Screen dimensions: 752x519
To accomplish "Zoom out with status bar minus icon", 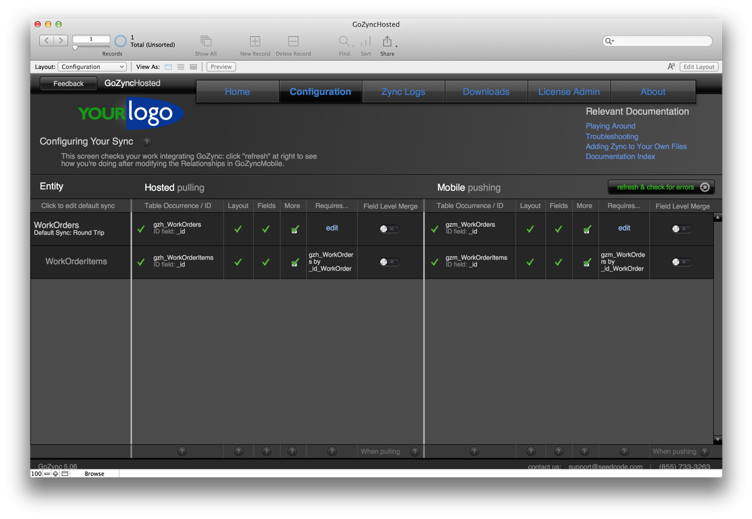I will point(47,474).
